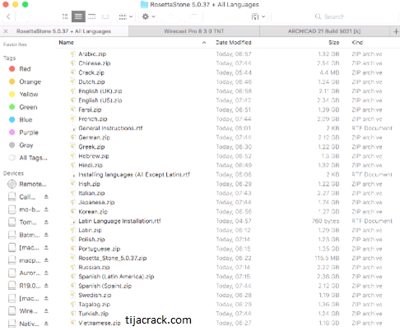
Task: Toggle sort direction arrow in Name column
Action: click(x=204, y=43)
